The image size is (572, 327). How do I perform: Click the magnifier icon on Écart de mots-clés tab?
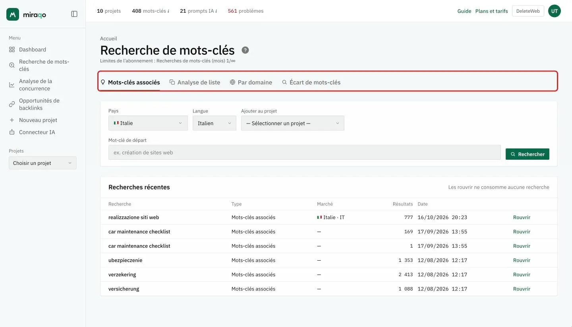284,82
